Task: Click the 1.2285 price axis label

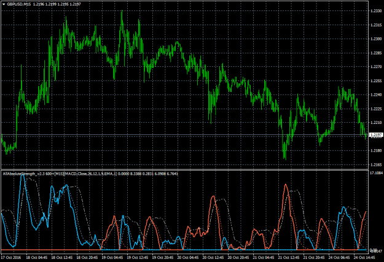Action: click(x=376, y=53)
